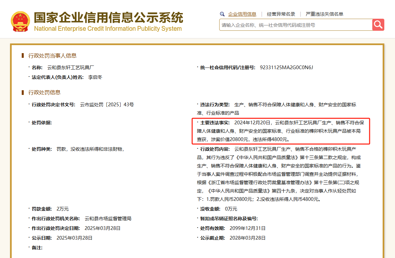
Task: Click the 没收金额 label
Action: coord(210,209)
